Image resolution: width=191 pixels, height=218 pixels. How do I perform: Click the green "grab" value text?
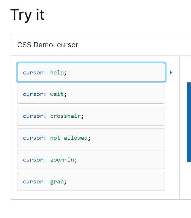(57, 182)
